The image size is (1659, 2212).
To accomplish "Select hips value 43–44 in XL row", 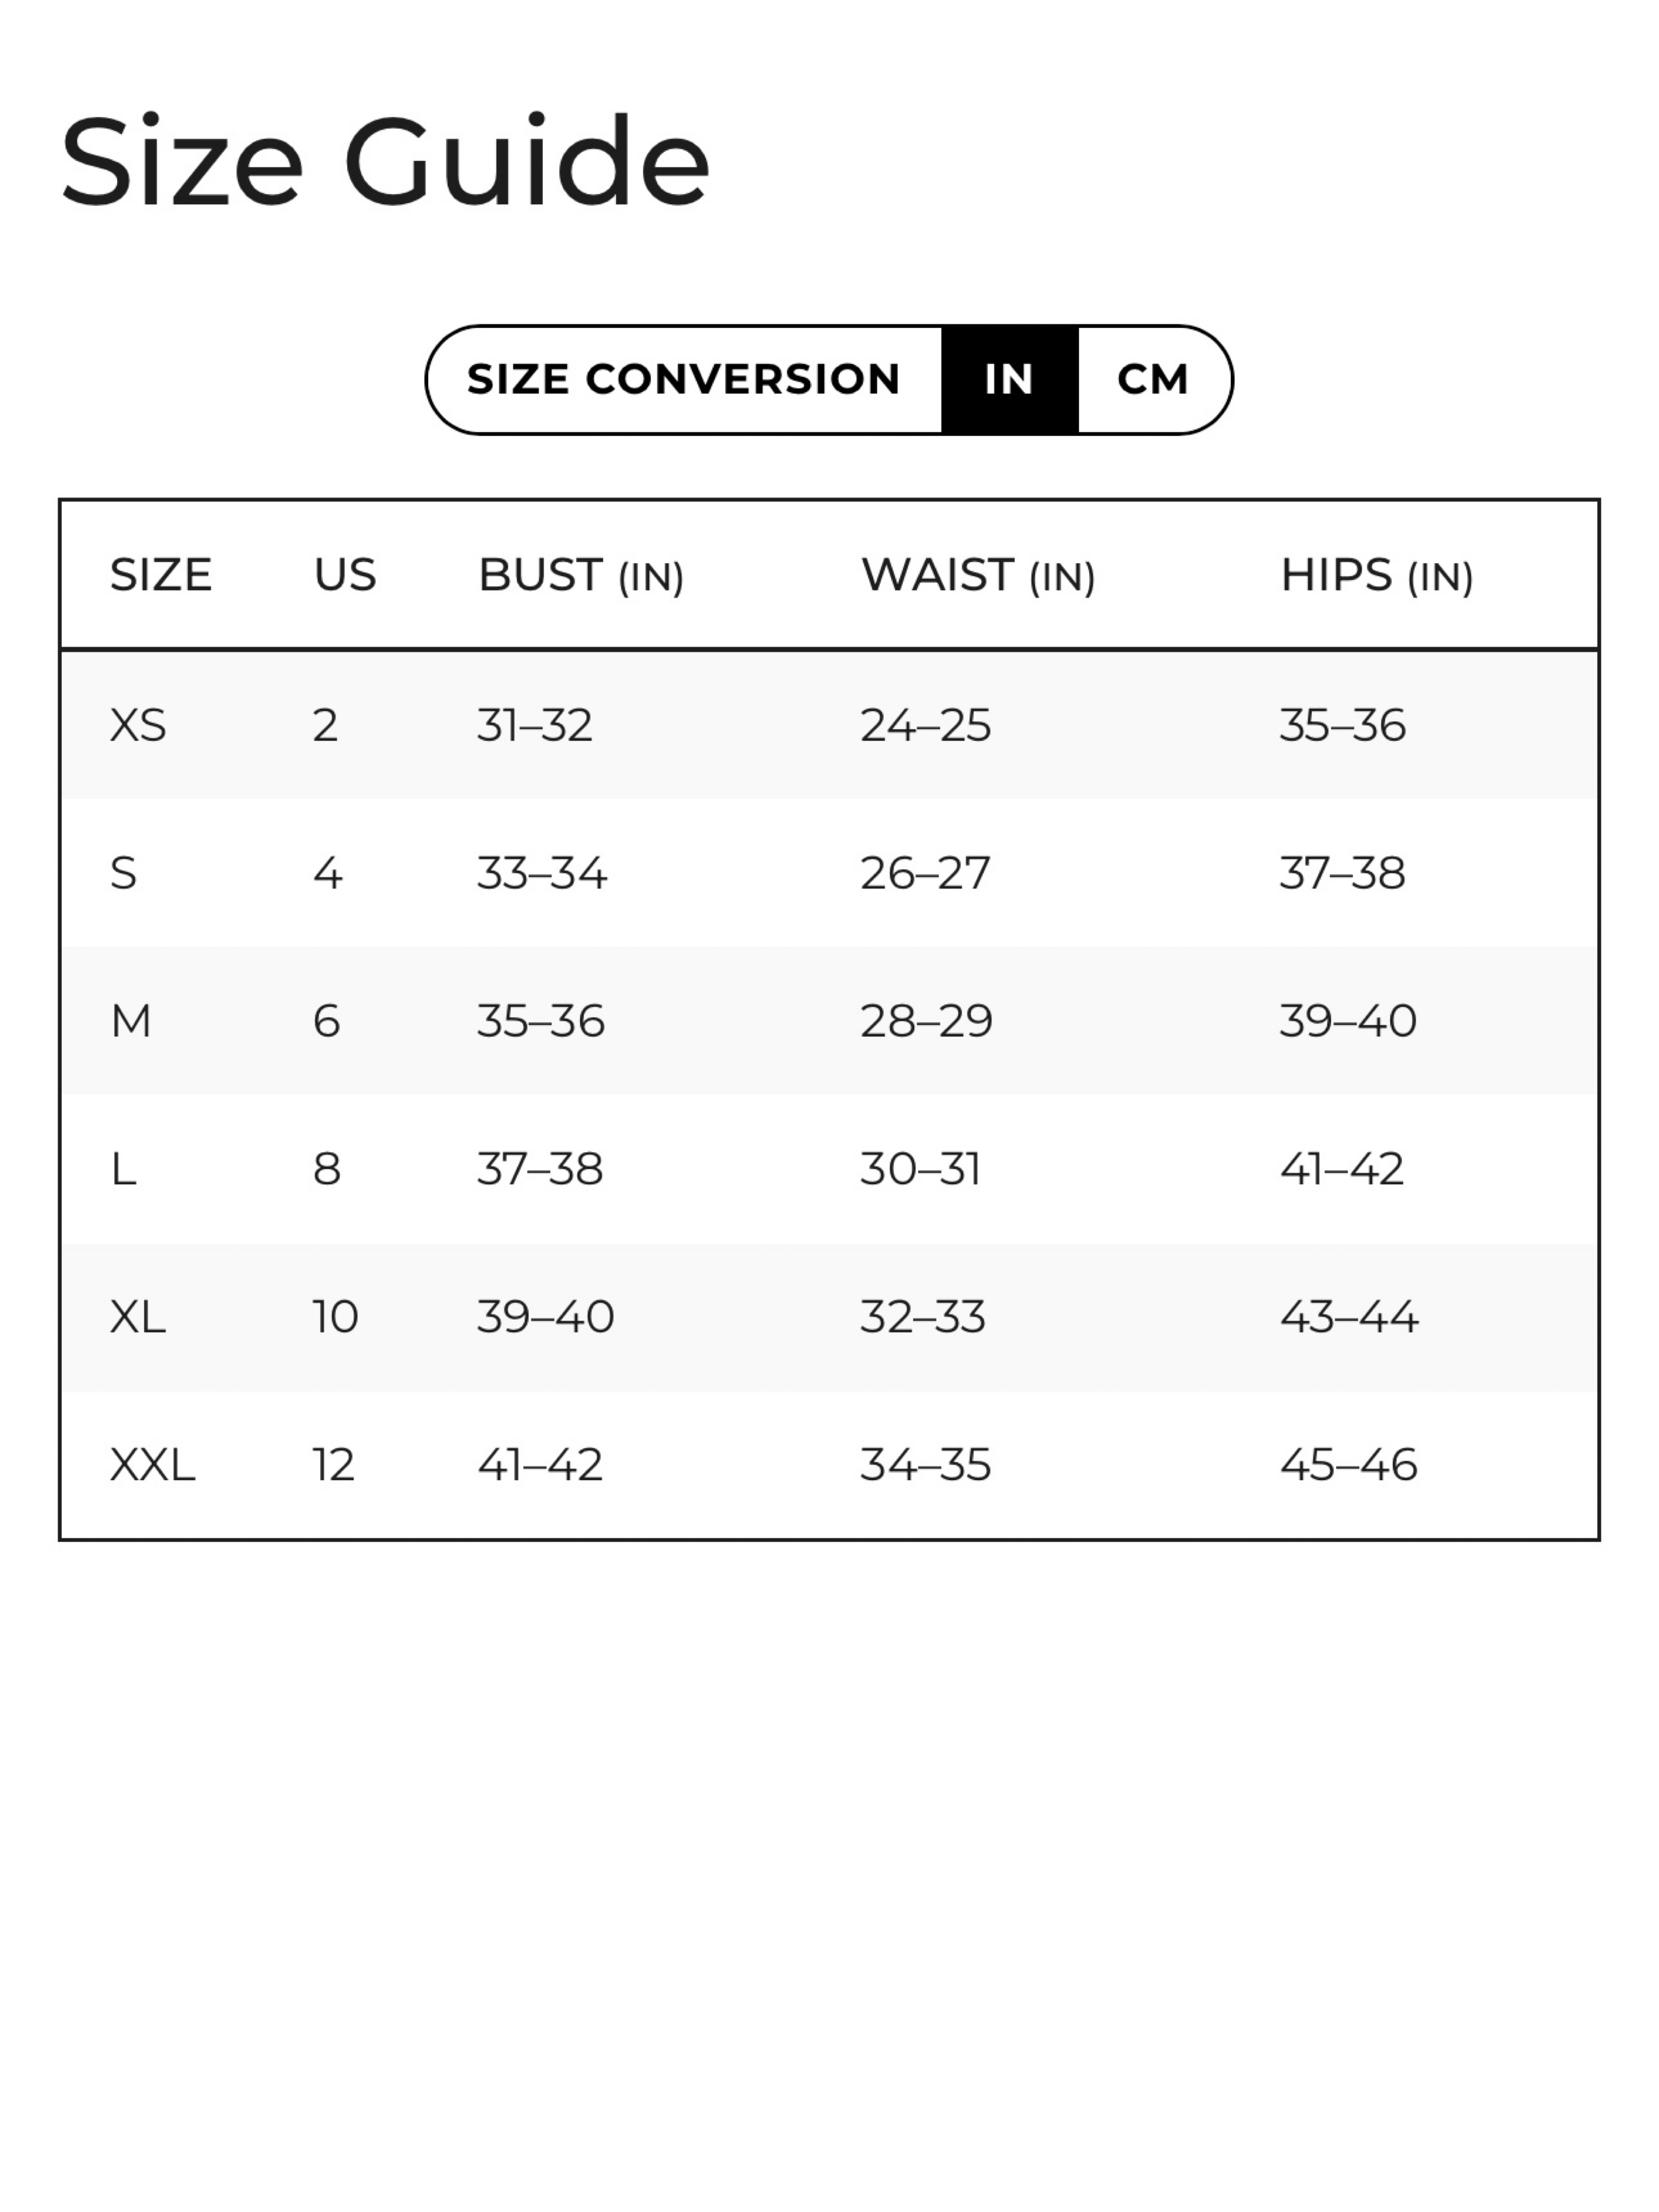I will tap(1349, 1317).
